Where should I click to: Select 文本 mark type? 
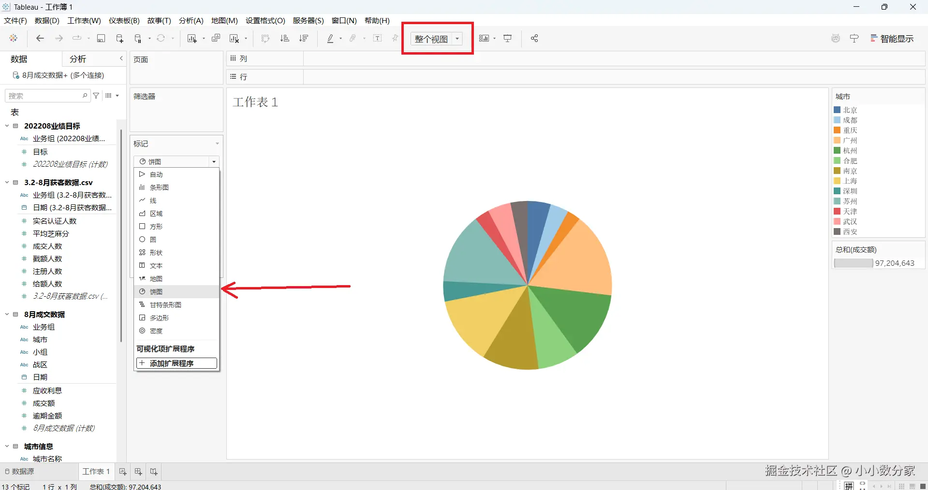coord(177,265)
